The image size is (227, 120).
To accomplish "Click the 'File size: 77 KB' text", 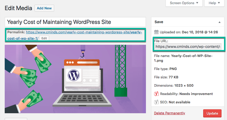I will pos(166,77).
